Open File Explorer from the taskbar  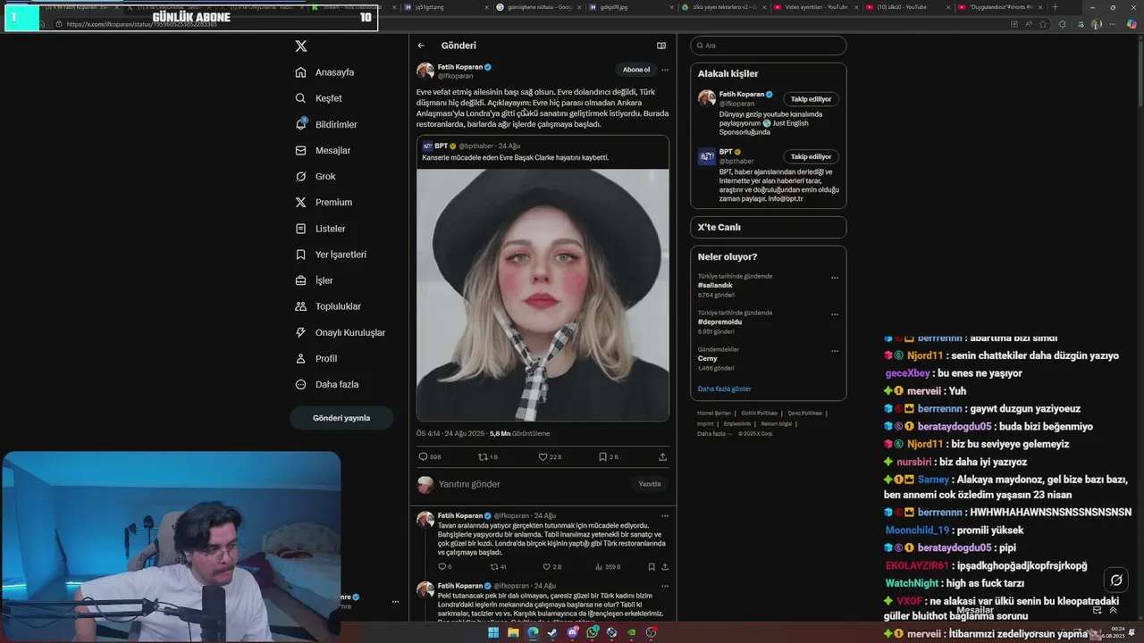coord(513,632)
